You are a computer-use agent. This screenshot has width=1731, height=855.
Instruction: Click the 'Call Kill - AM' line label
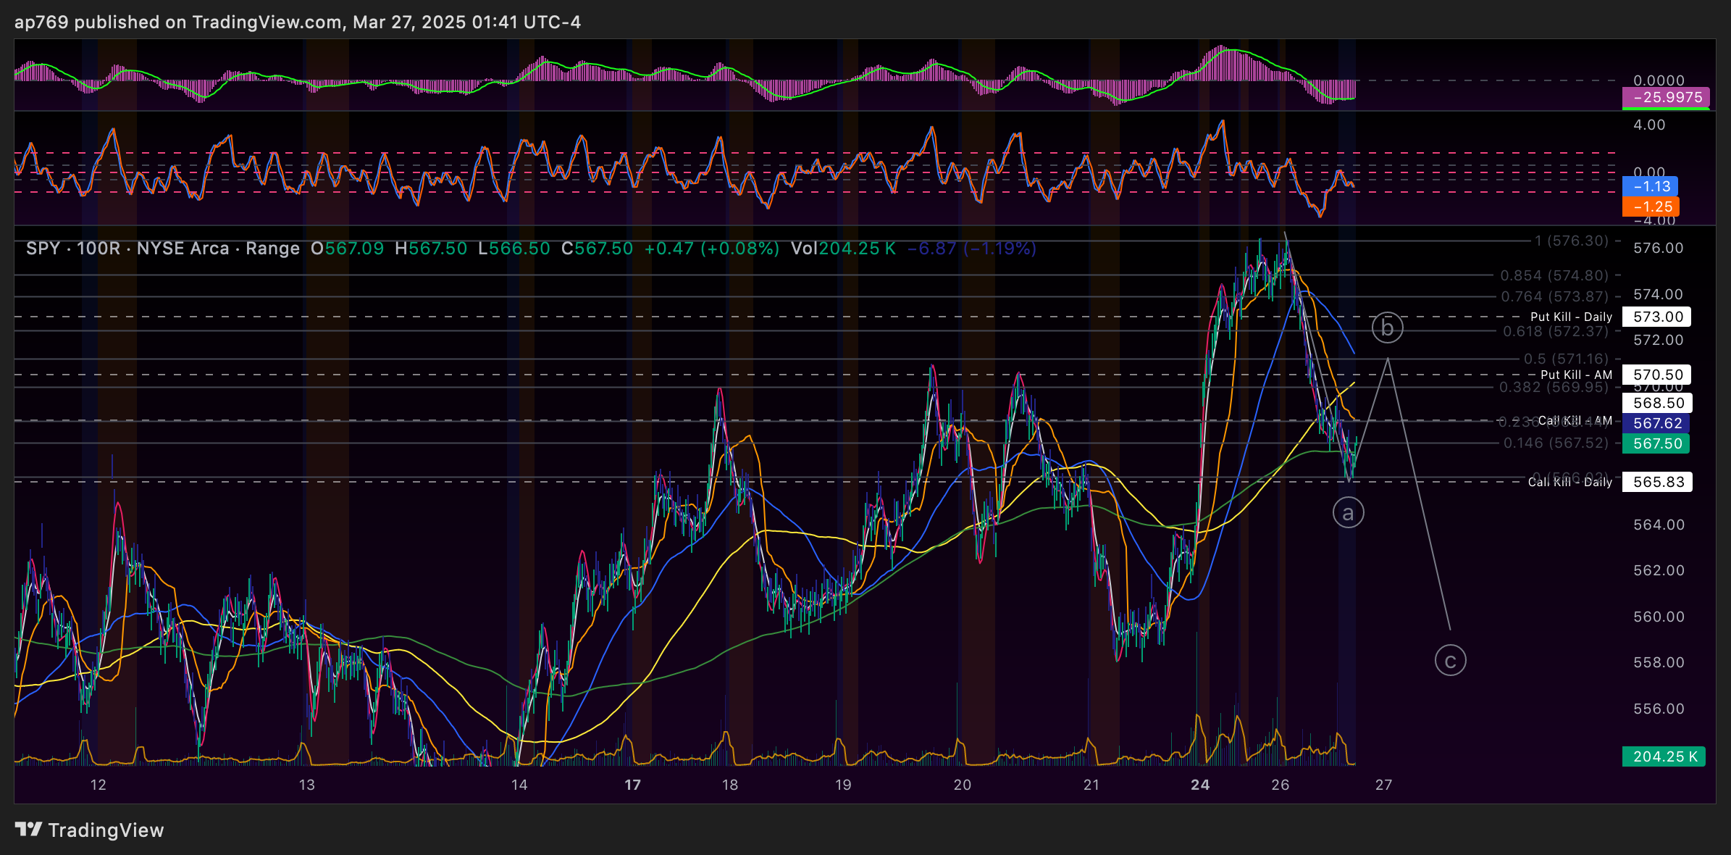(1575, 420)
